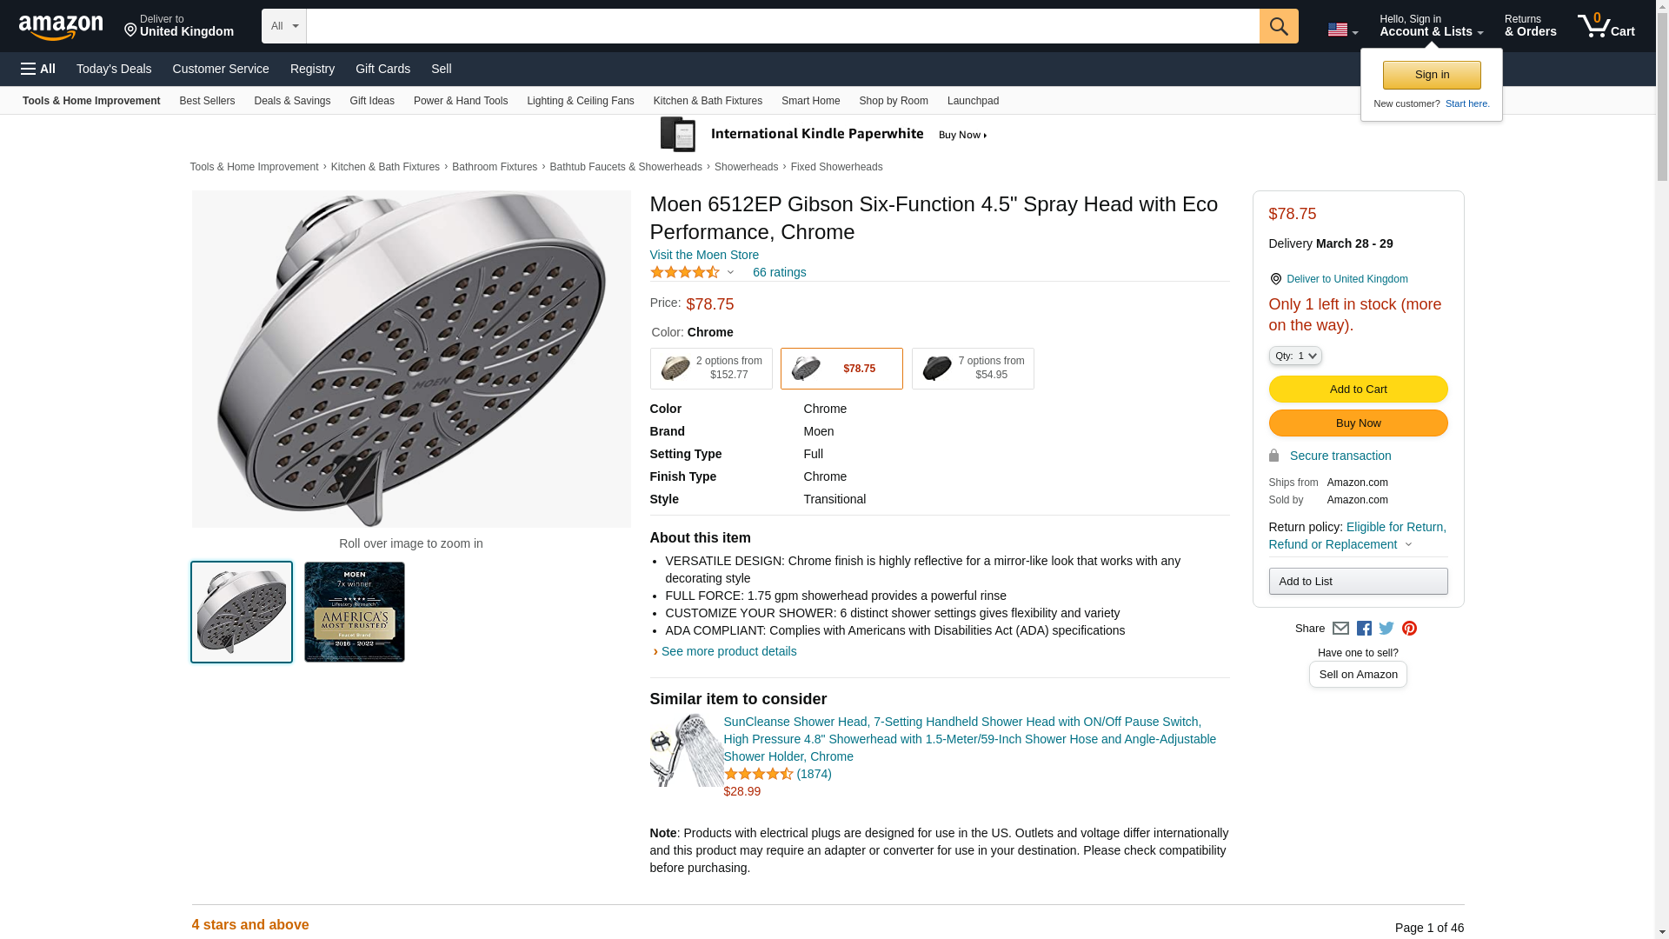1669x939 pixels.
Task: Choose the color option from $152.77
Action: [711, 369]
